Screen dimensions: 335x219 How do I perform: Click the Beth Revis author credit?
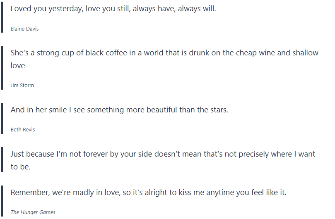point(23,130)
